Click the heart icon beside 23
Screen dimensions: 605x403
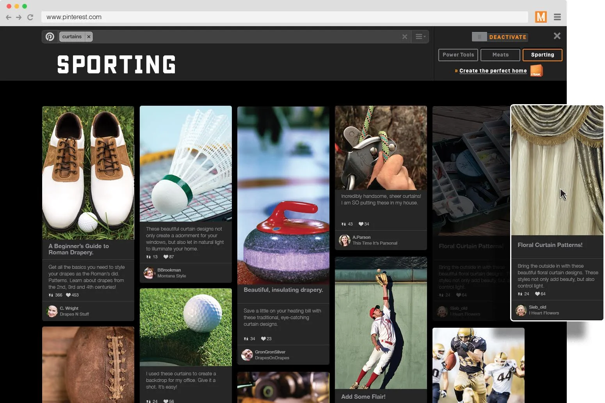point(263,339)
